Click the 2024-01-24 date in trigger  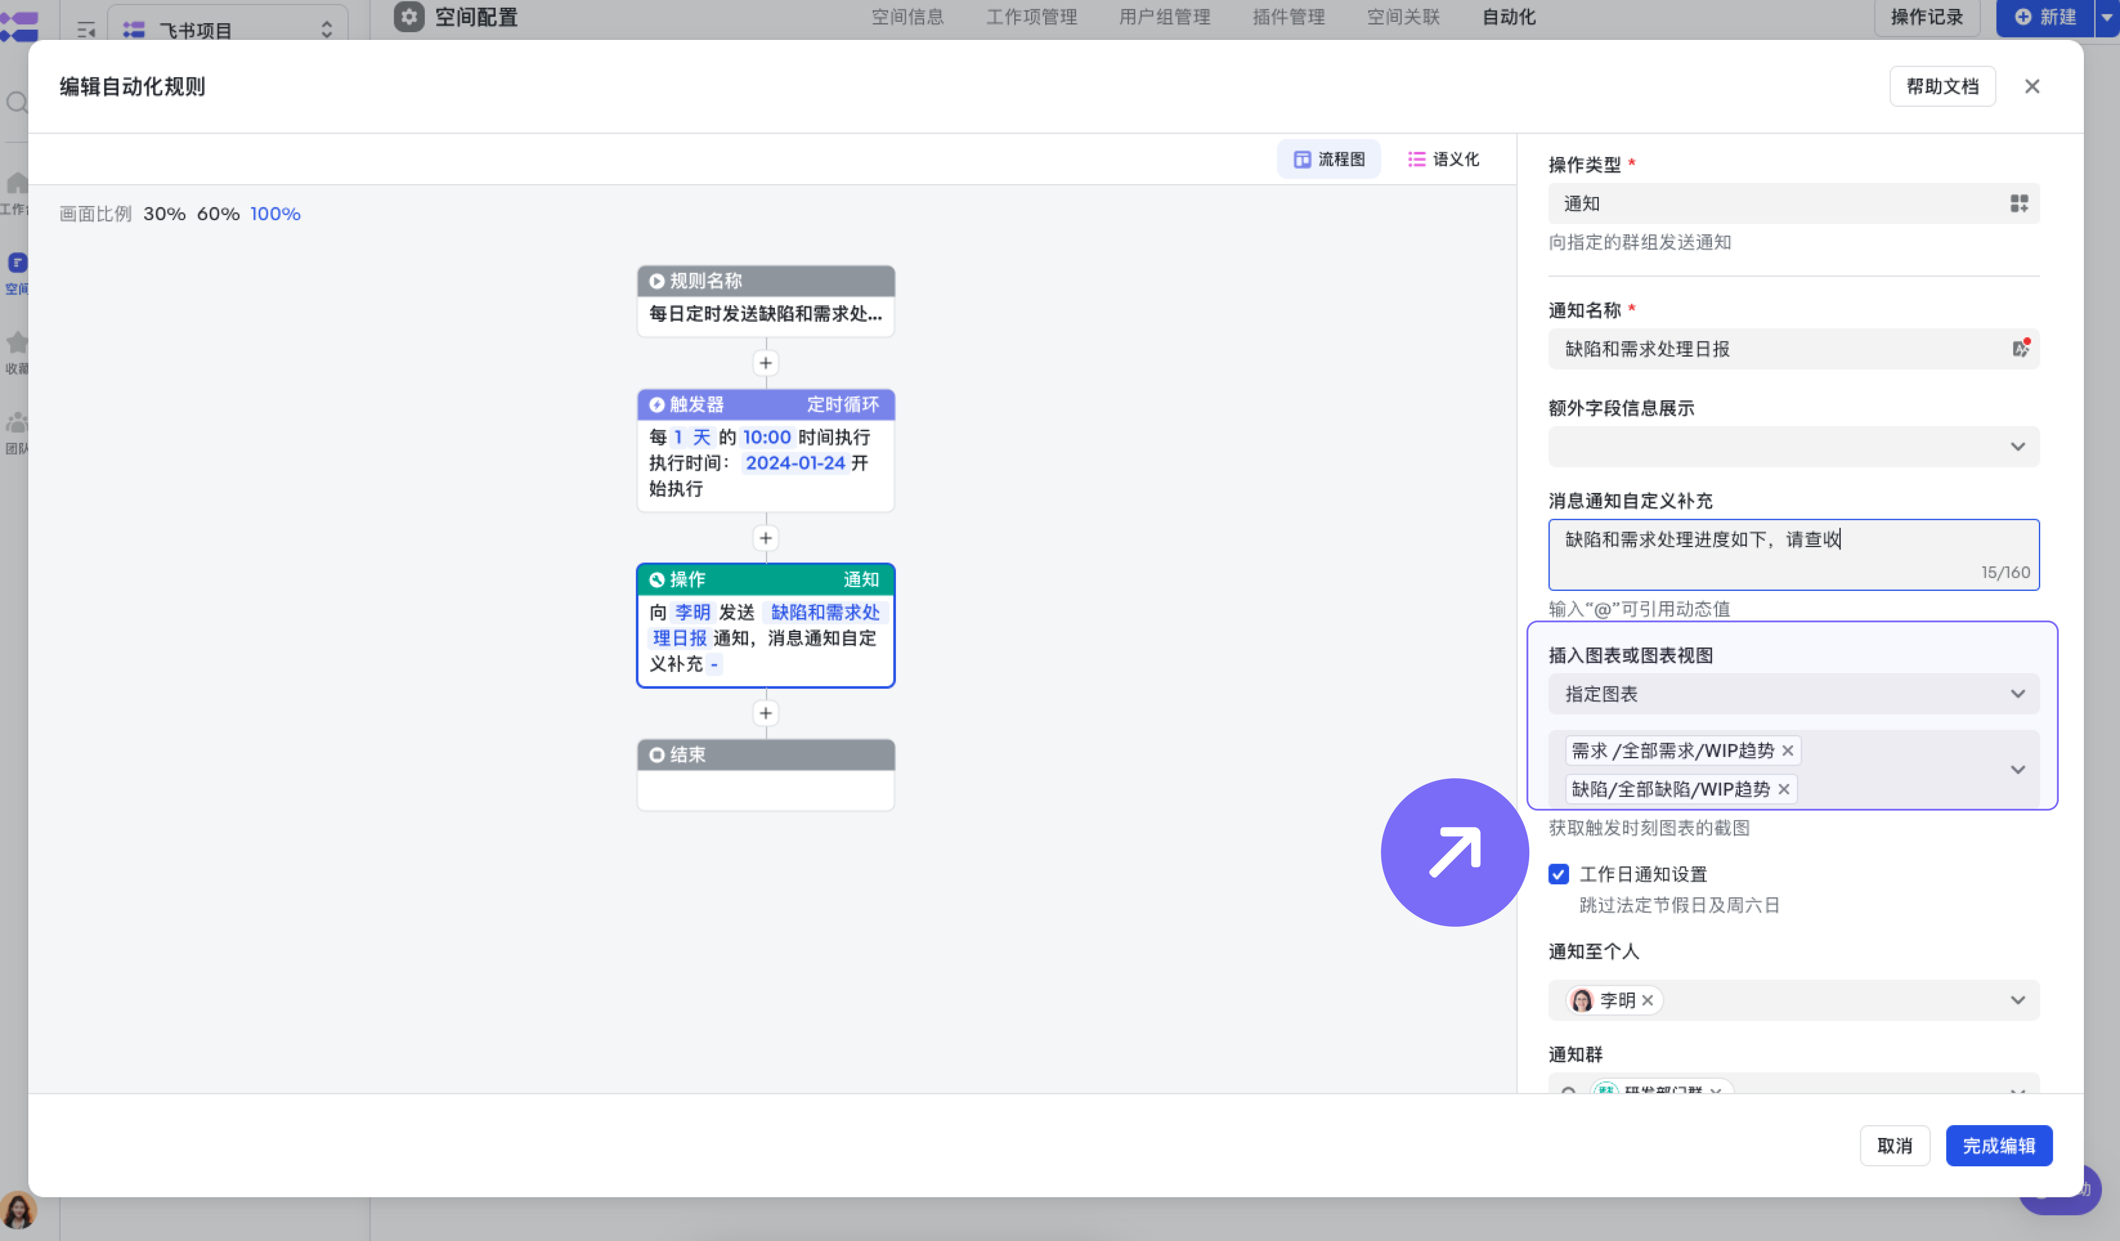[x=795, y=463]
